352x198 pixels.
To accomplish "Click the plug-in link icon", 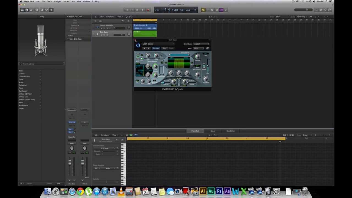I will click(207, 48).
